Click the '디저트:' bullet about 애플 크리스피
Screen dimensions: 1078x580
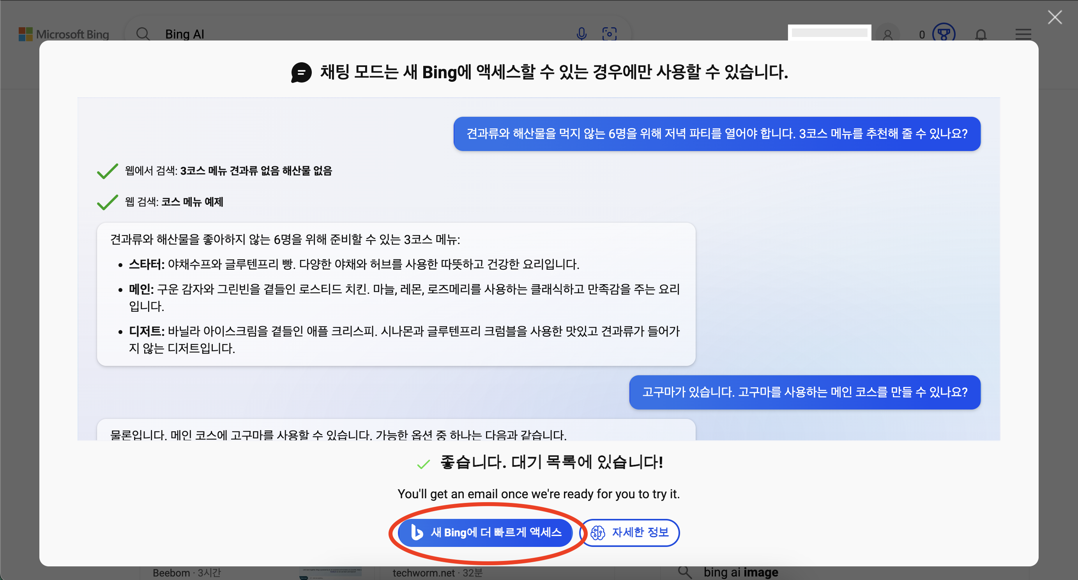point(404,340)
